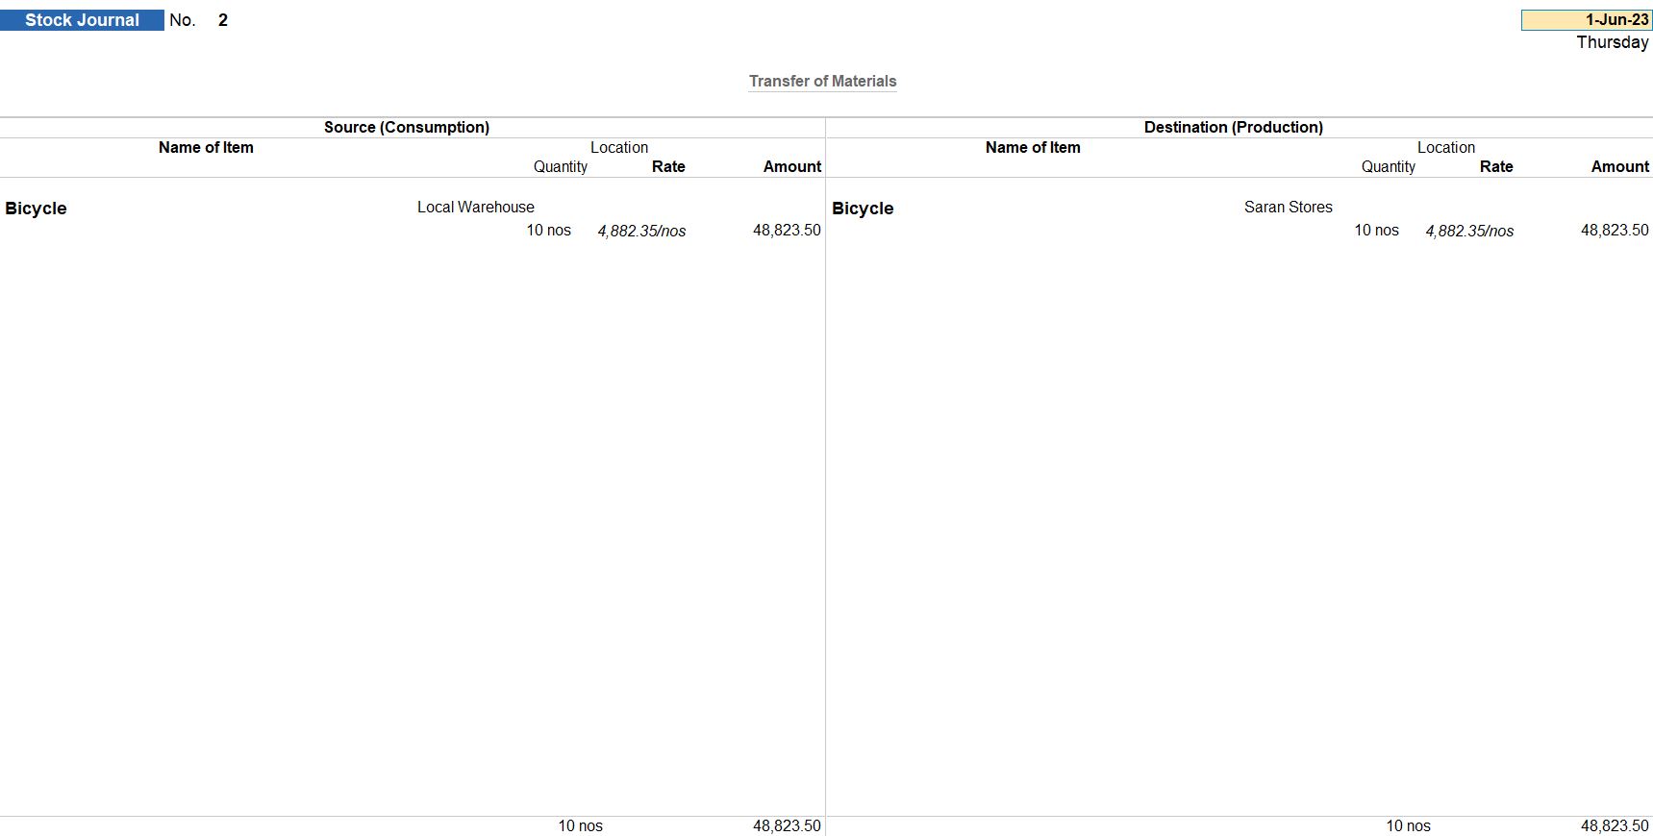Click destination total amount 48,823.50 at bottom
This screenshot has width=1653, height=836.
tap(1615, 826)
